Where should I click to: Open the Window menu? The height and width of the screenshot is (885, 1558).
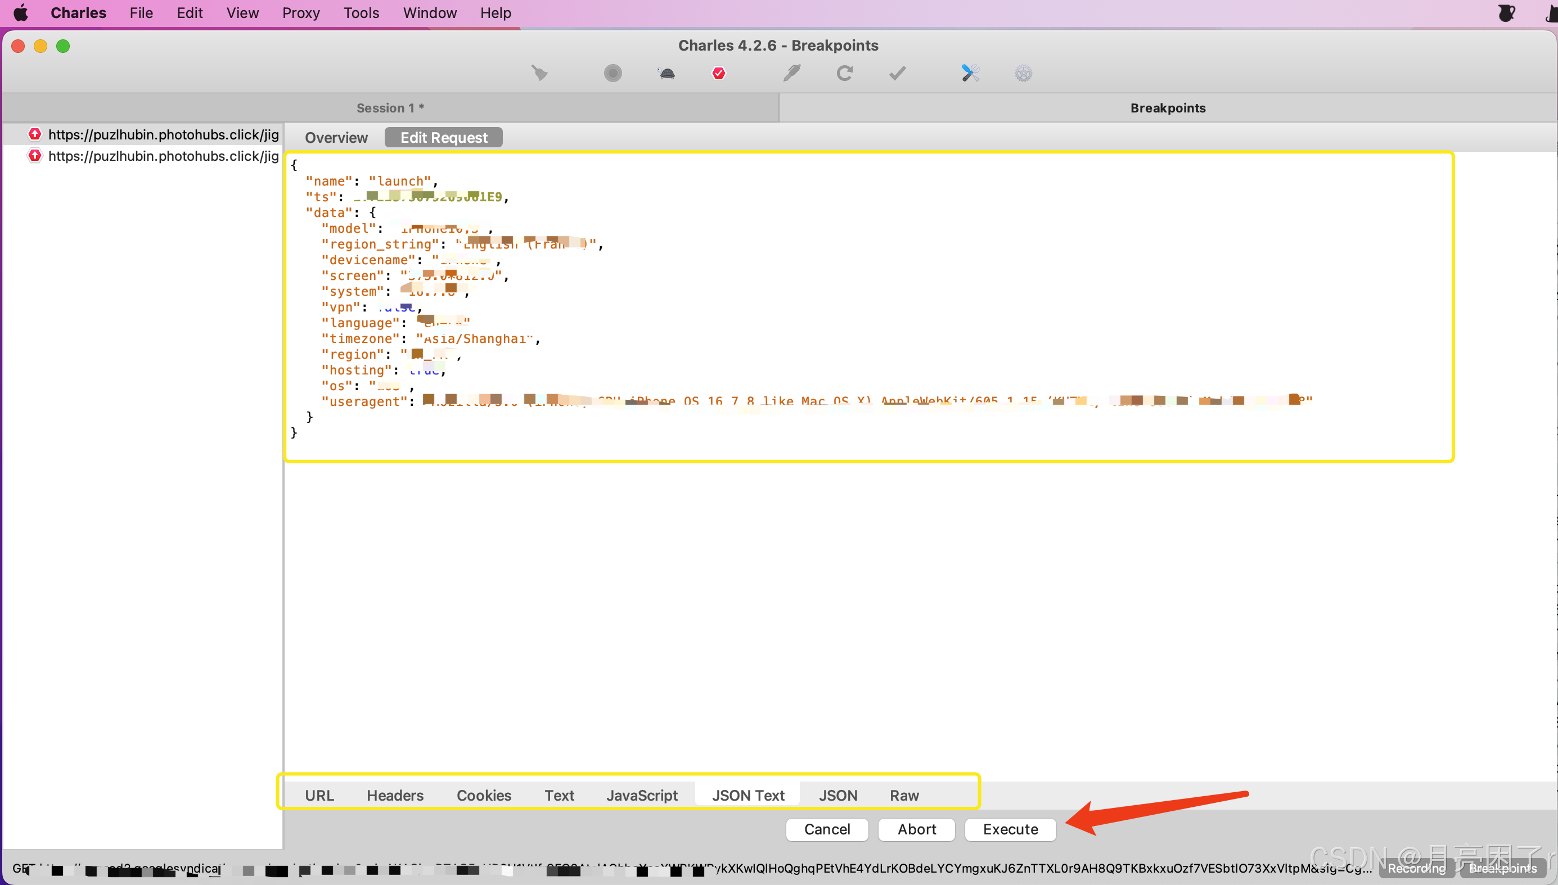[x=430, y=13]
